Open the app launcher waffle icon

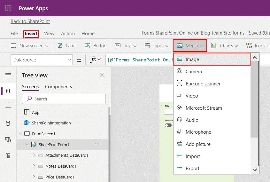tap(8, 8)
